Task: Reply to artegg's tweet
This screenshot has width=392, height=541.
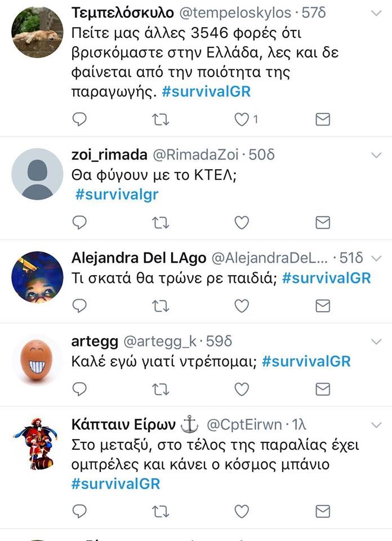Action: click(x=79, y=389)
